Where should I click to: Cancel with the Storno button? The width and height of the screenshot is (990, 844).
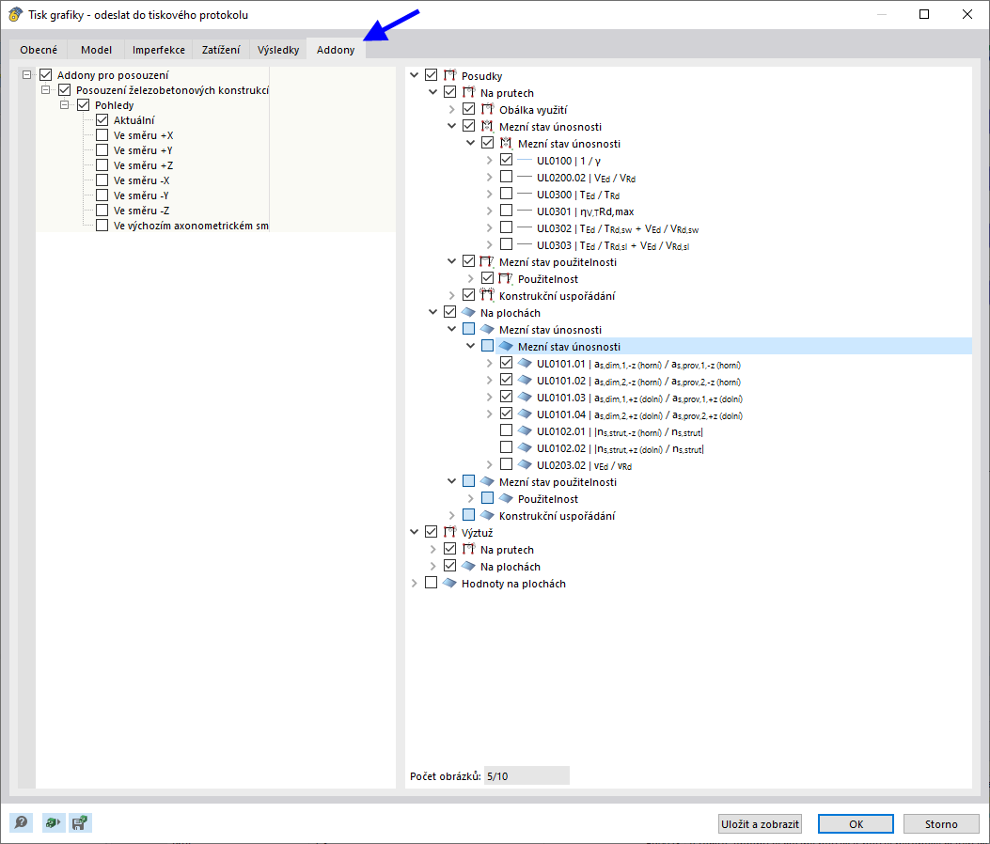[941, 824]
